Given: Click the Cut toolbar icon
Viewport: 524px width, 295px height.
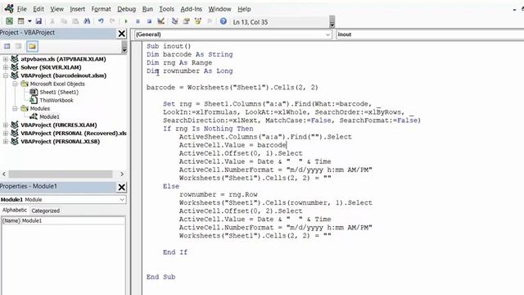Looking at the screenshot, I should click(x=52, y=21).
